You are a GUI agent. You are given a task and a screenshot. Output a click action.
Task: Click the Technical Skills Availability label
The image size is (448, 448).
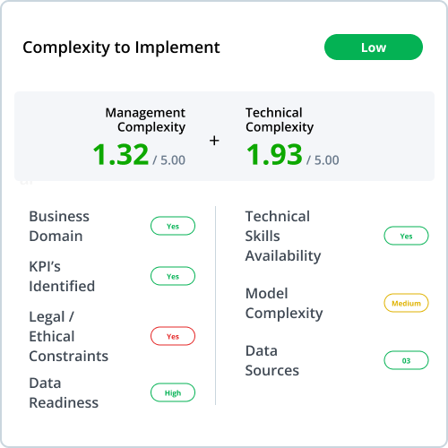pyautogui.click(x=283, y=236)
